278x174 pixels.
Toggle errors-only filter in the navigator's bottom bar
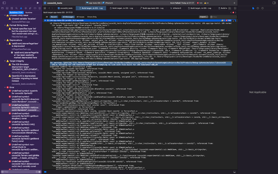[39, 172]
